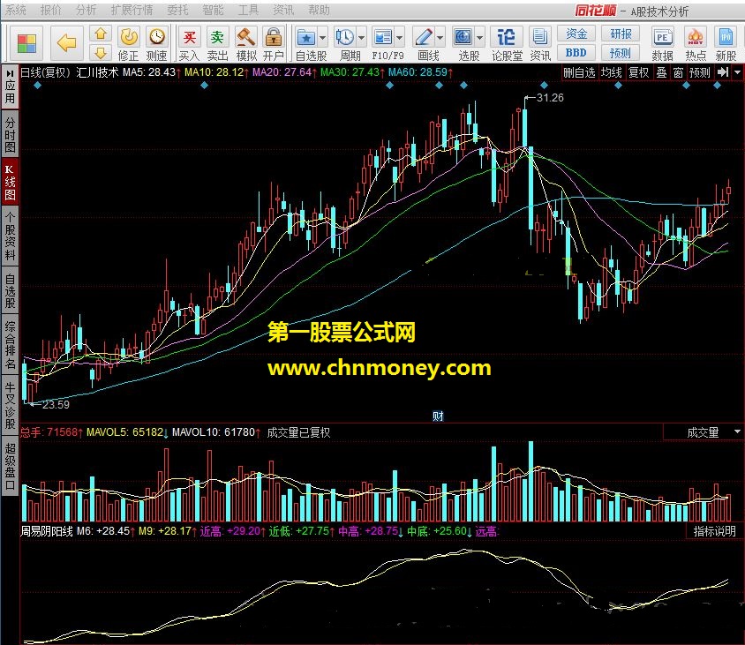Viewport: 745px width, 645px height.
Task: Open the 资讯 news document icon
Action: [540, 44]
